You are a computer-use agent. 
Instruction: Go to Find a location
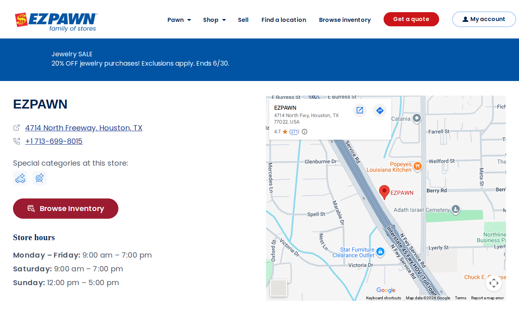point(284,19)
